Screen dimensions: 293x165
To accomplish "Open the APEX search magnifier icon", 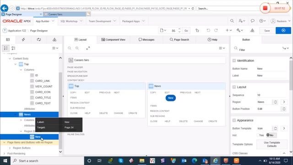I will click(x=232, y=21).
